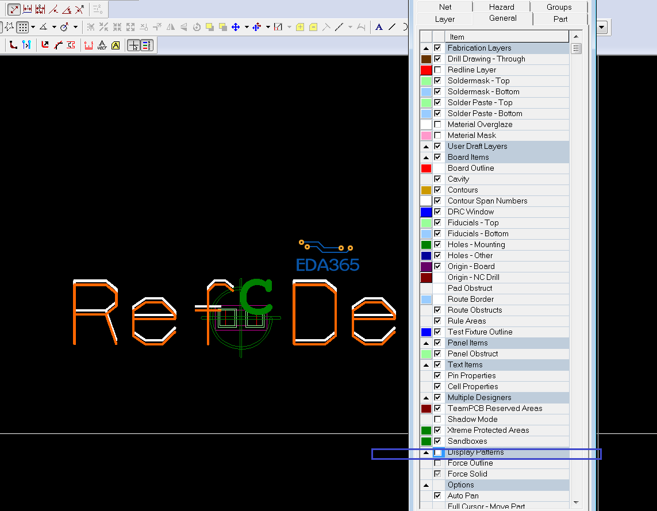Viewport: 657px width, 511px height.
Task: Select the draw line tool icon
Action: click(x=392, y=27)
